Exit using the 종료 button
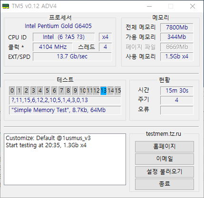The height and width of the screenshot is (198, 204). [x=165, y=184]
